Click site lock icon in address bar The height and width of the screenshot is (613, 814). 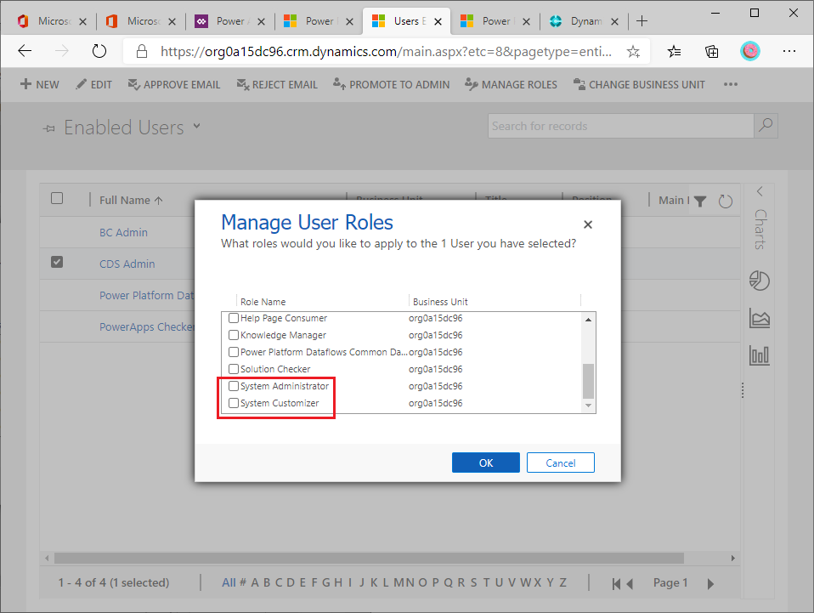click(x=142, y=51)
